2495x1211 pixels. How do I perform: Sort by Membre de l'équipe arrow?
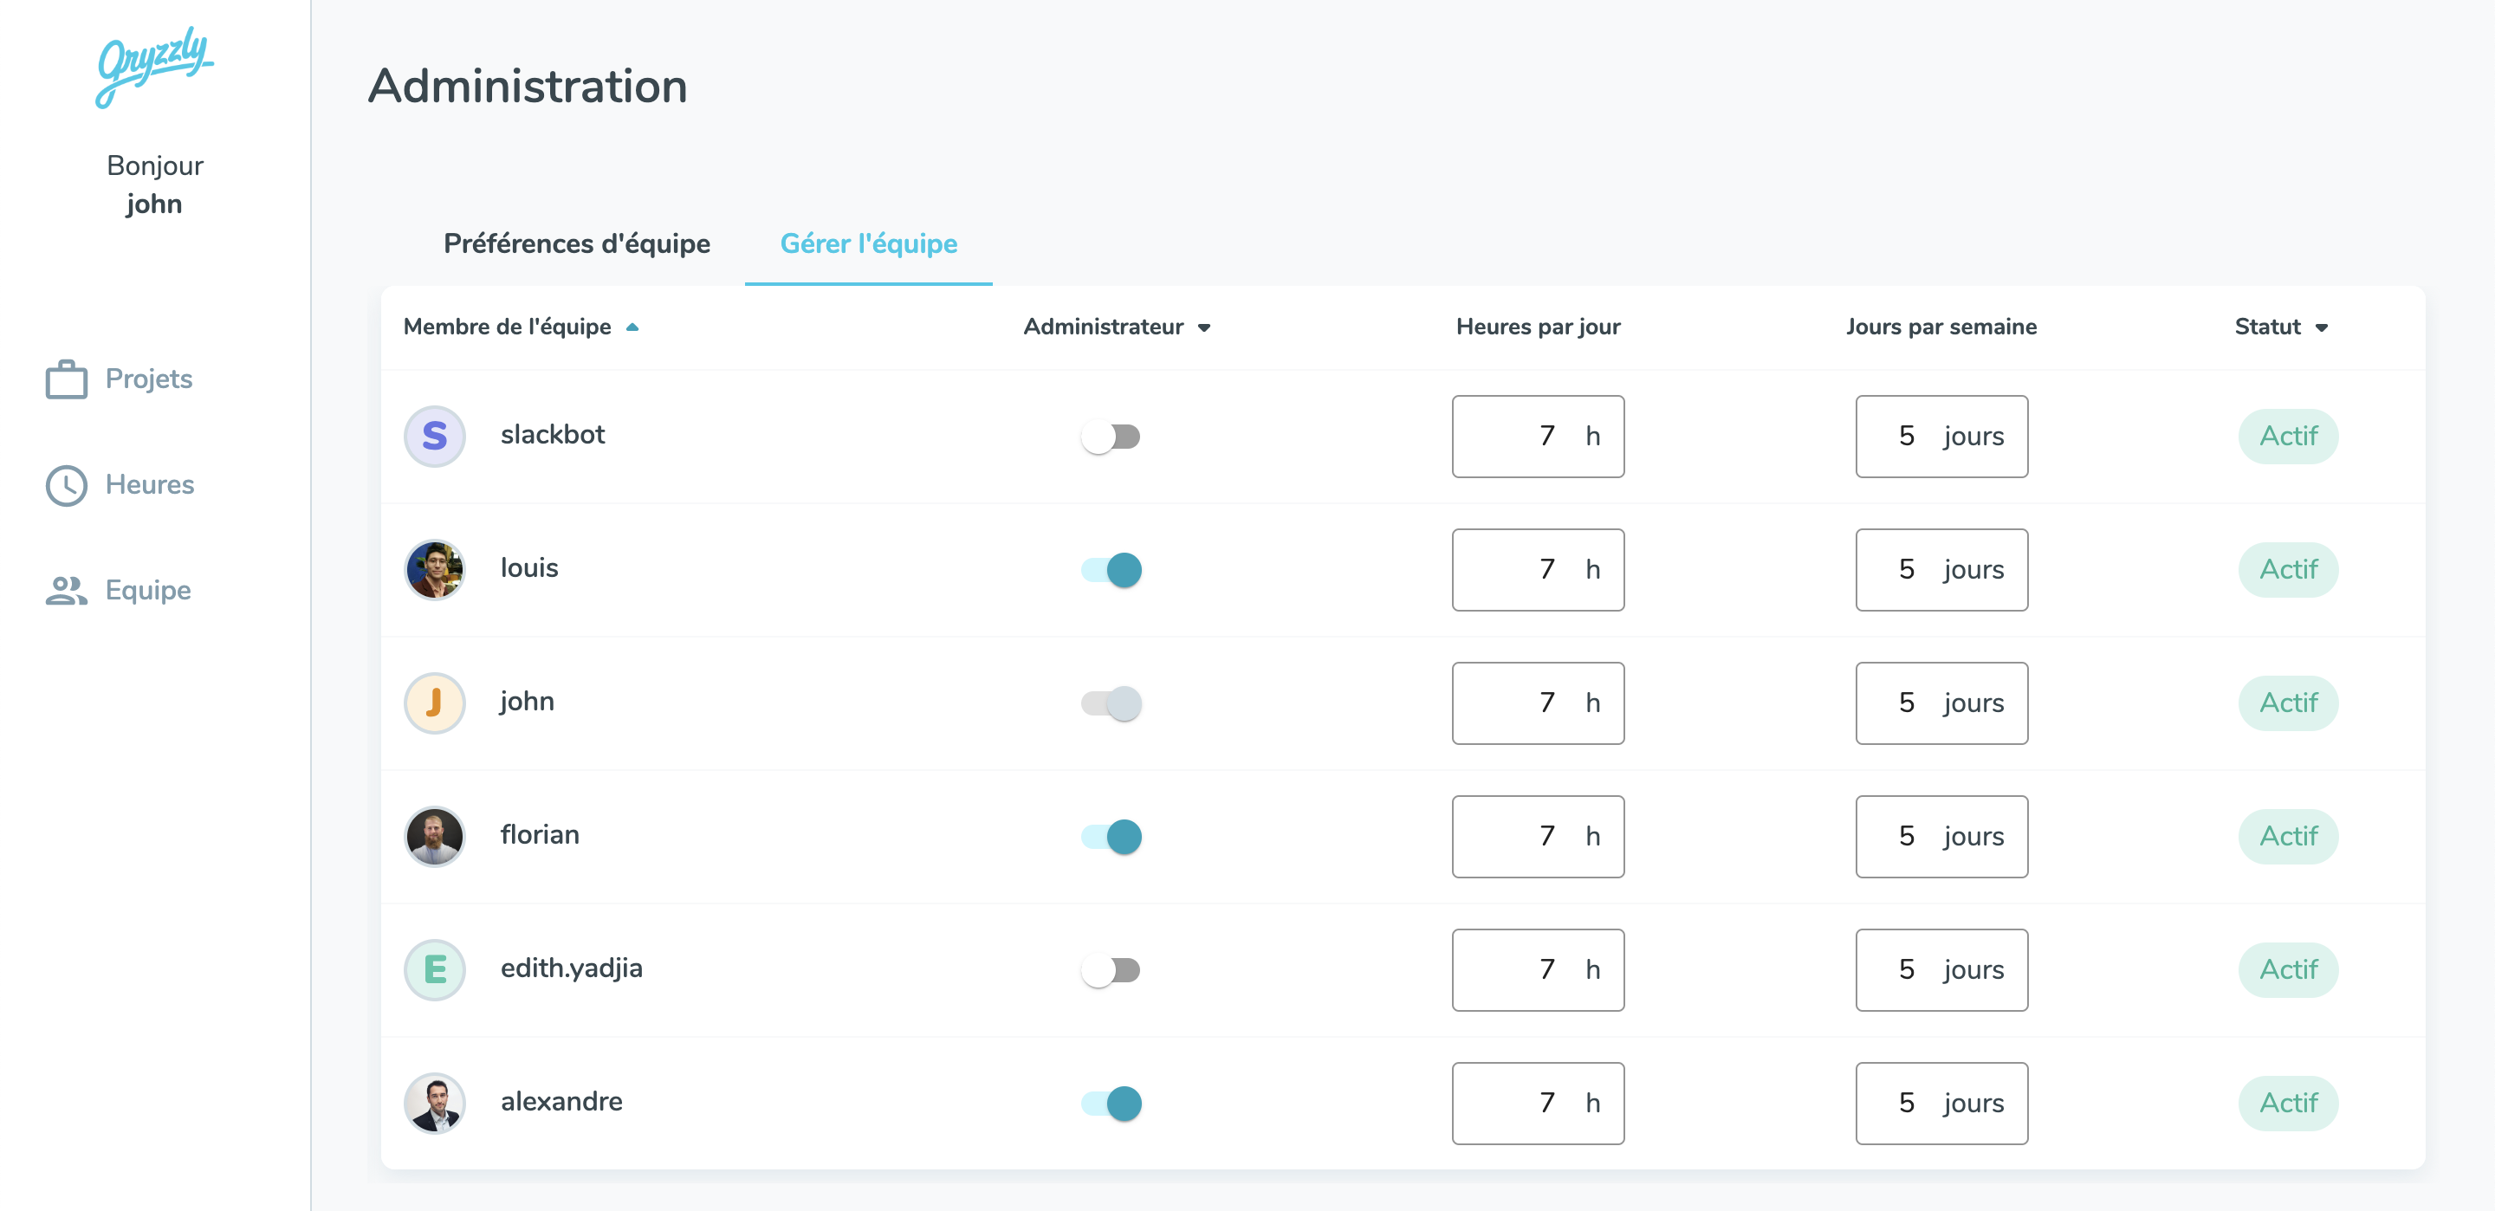click(632, 327)
